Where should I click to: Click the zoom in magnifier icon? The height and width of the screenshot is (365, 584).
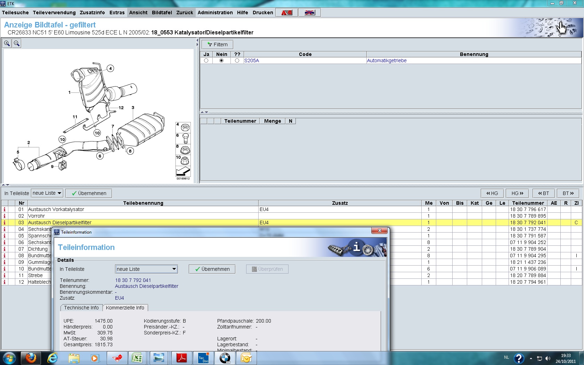click(7, 43)
